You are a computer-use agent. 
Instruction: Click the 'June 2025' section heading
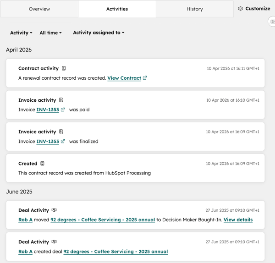[19, 192]
